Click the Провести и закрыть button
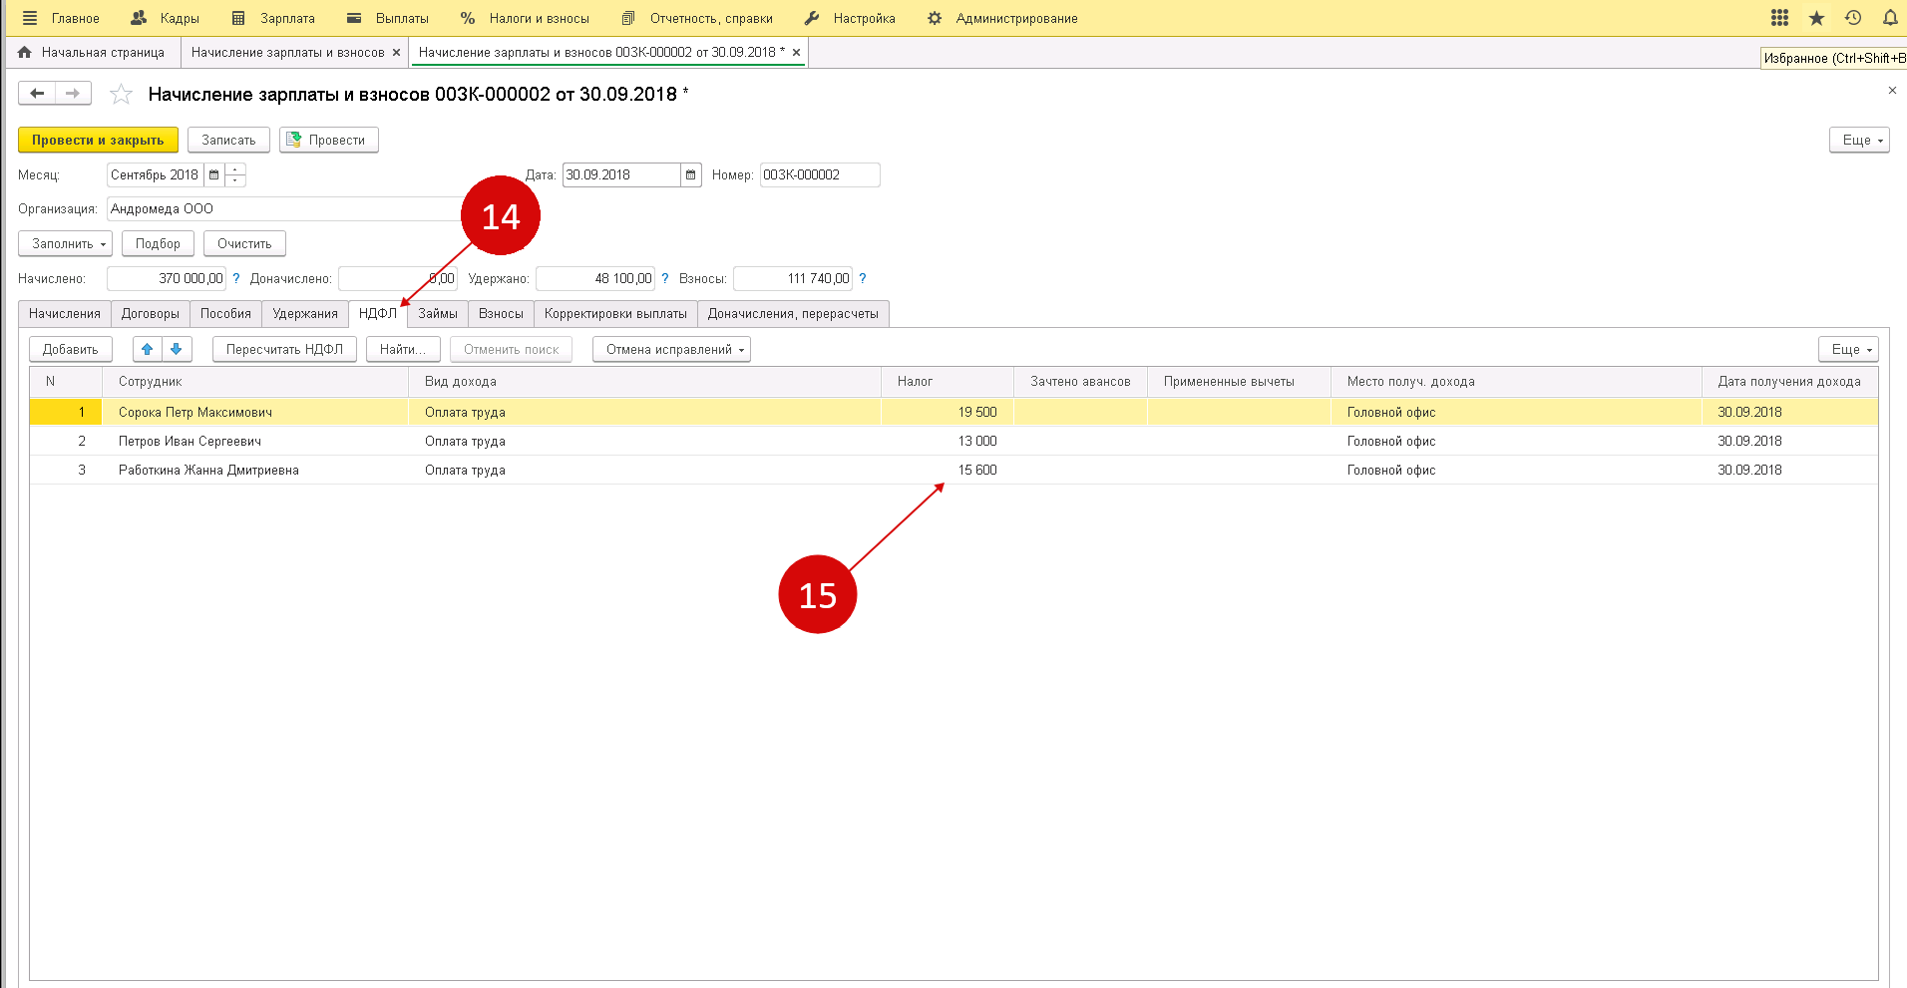This screenshot has width=1907, height=988. (x=98, y=141)
